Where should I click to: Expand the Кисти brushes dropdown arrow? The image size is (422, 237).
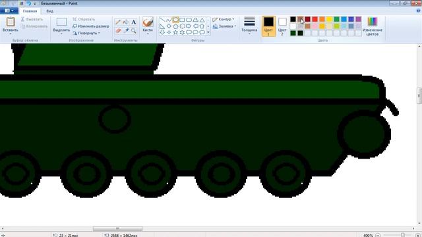[148, 34]
